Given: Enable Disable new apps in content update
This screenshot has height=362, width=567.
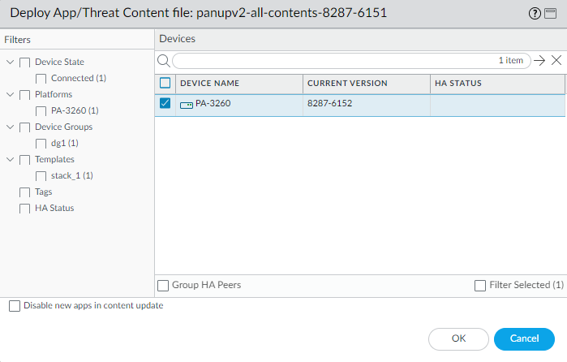Looking at the screenshot, I should pos(15,306).
